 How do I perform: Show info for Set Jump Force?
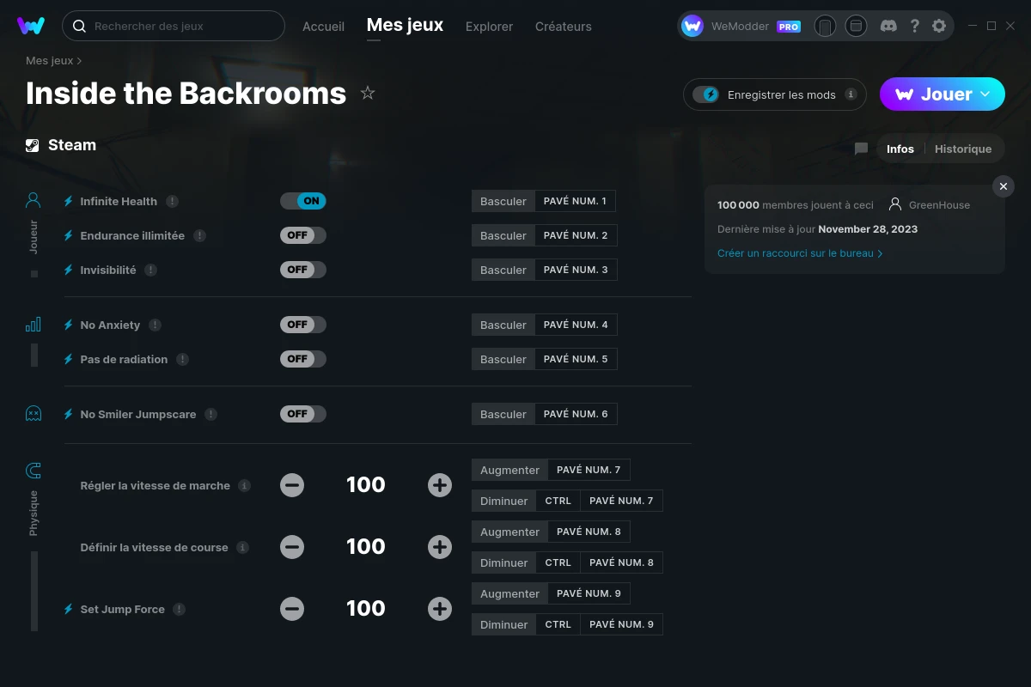point(179,609)
